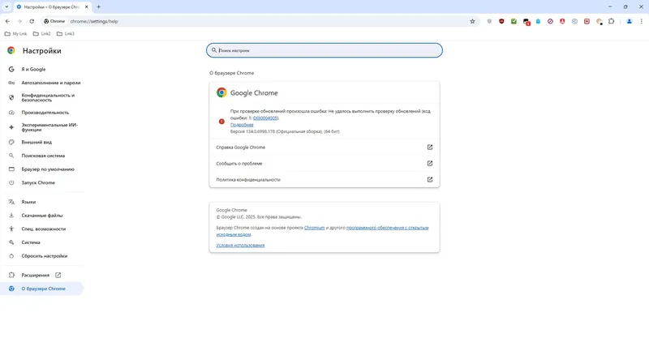
Task: Open Система settings section
Action: (x=31, y=242)
